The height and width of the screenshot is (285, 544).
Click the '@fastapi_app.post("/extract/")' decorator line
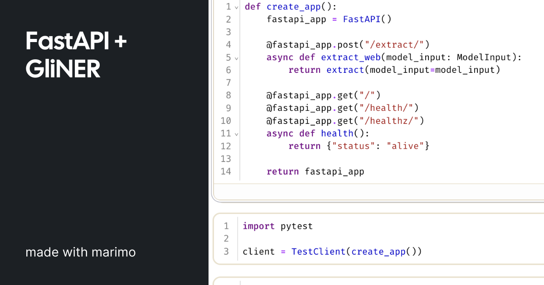point(348,45)
